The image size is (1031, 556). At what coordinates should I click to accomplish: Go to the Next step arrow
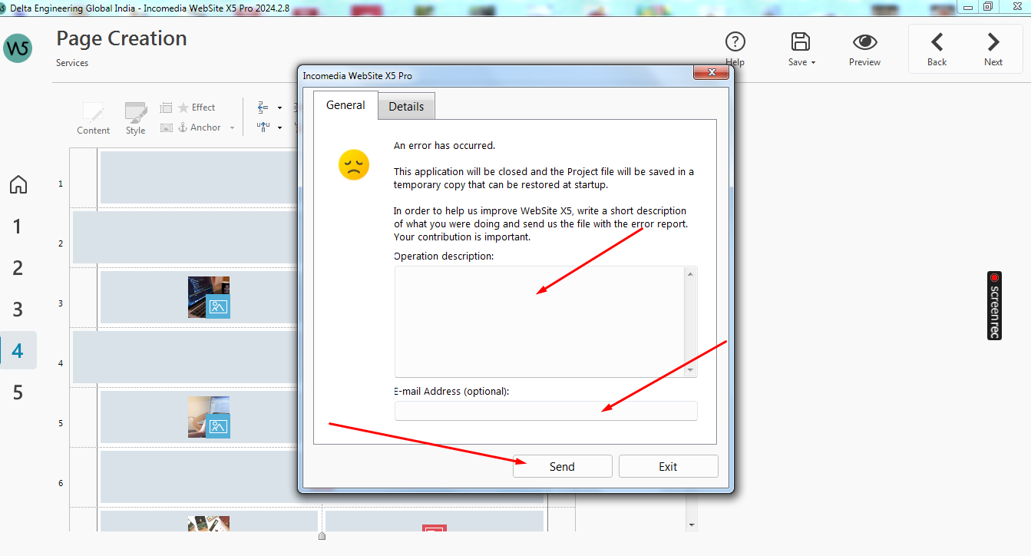[x=993, y=42]
